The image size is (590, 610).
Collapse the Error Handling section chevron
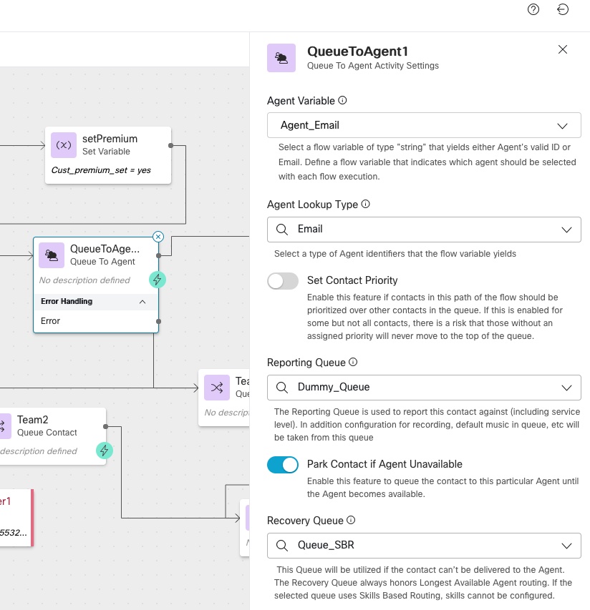point(142,302)
